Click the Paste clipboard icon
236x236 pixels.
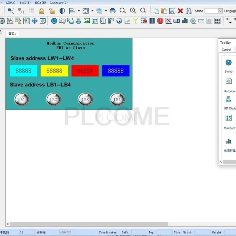click(164, 11)
